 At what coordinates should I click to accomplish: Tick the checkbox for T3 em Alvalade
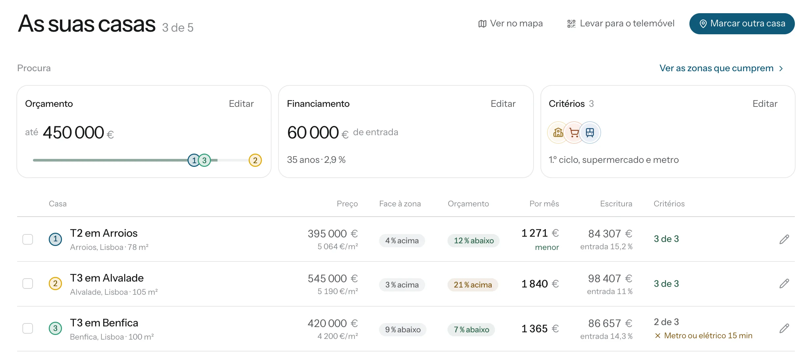click(28, 284)
